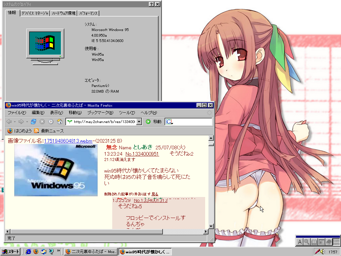The width and height of the screenshot is (341, 256).
Task: Stop loading with the Firefox stop icon
Action: pyautogui.click(x=42, y=121)
